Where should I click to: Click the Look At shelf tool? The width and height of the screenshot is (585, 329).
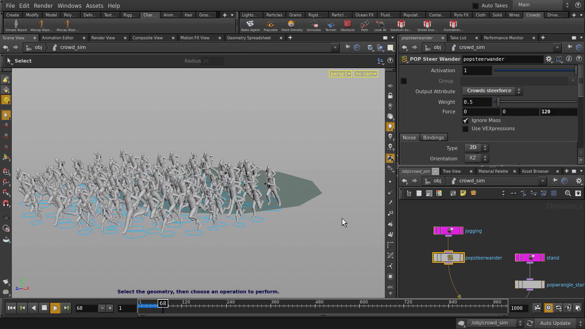[380, 25]
